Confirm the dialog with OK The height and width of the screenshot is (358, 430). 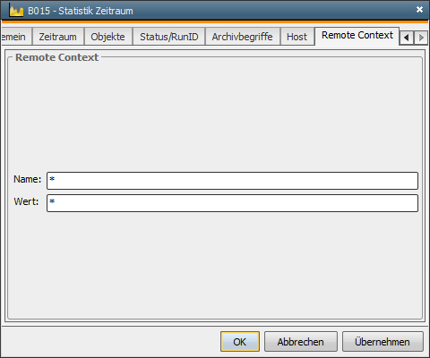(240, 342)
